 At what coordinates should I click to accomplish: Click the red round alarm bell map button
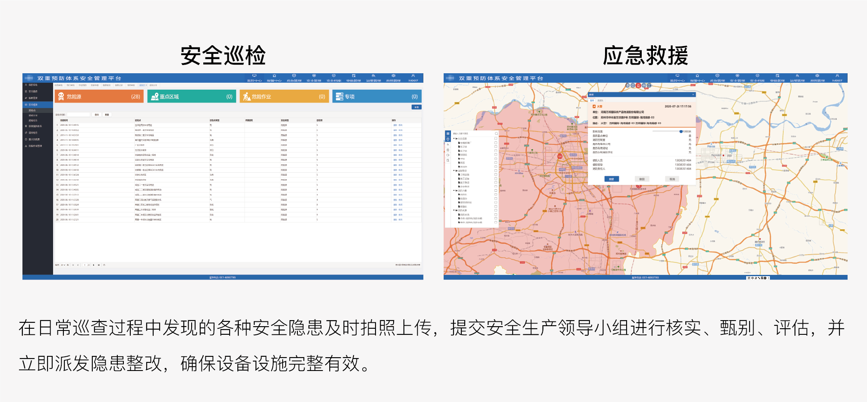(x=638, y=85)
